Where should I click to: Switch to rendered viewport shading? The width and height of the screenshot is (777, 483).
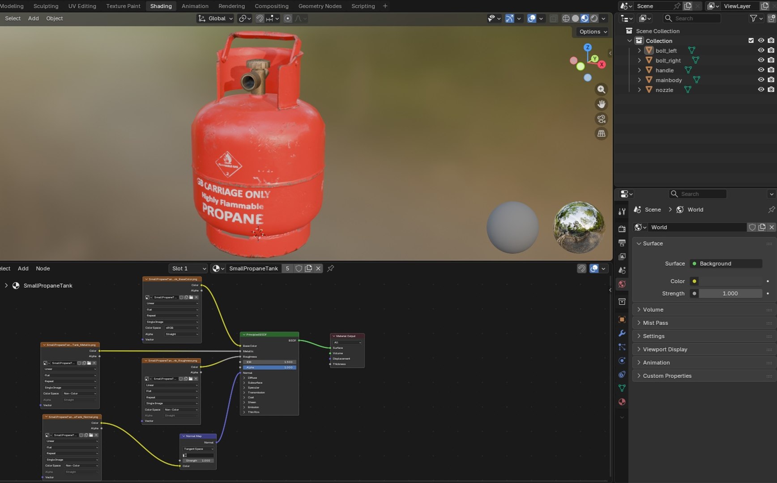pos(594,18)
